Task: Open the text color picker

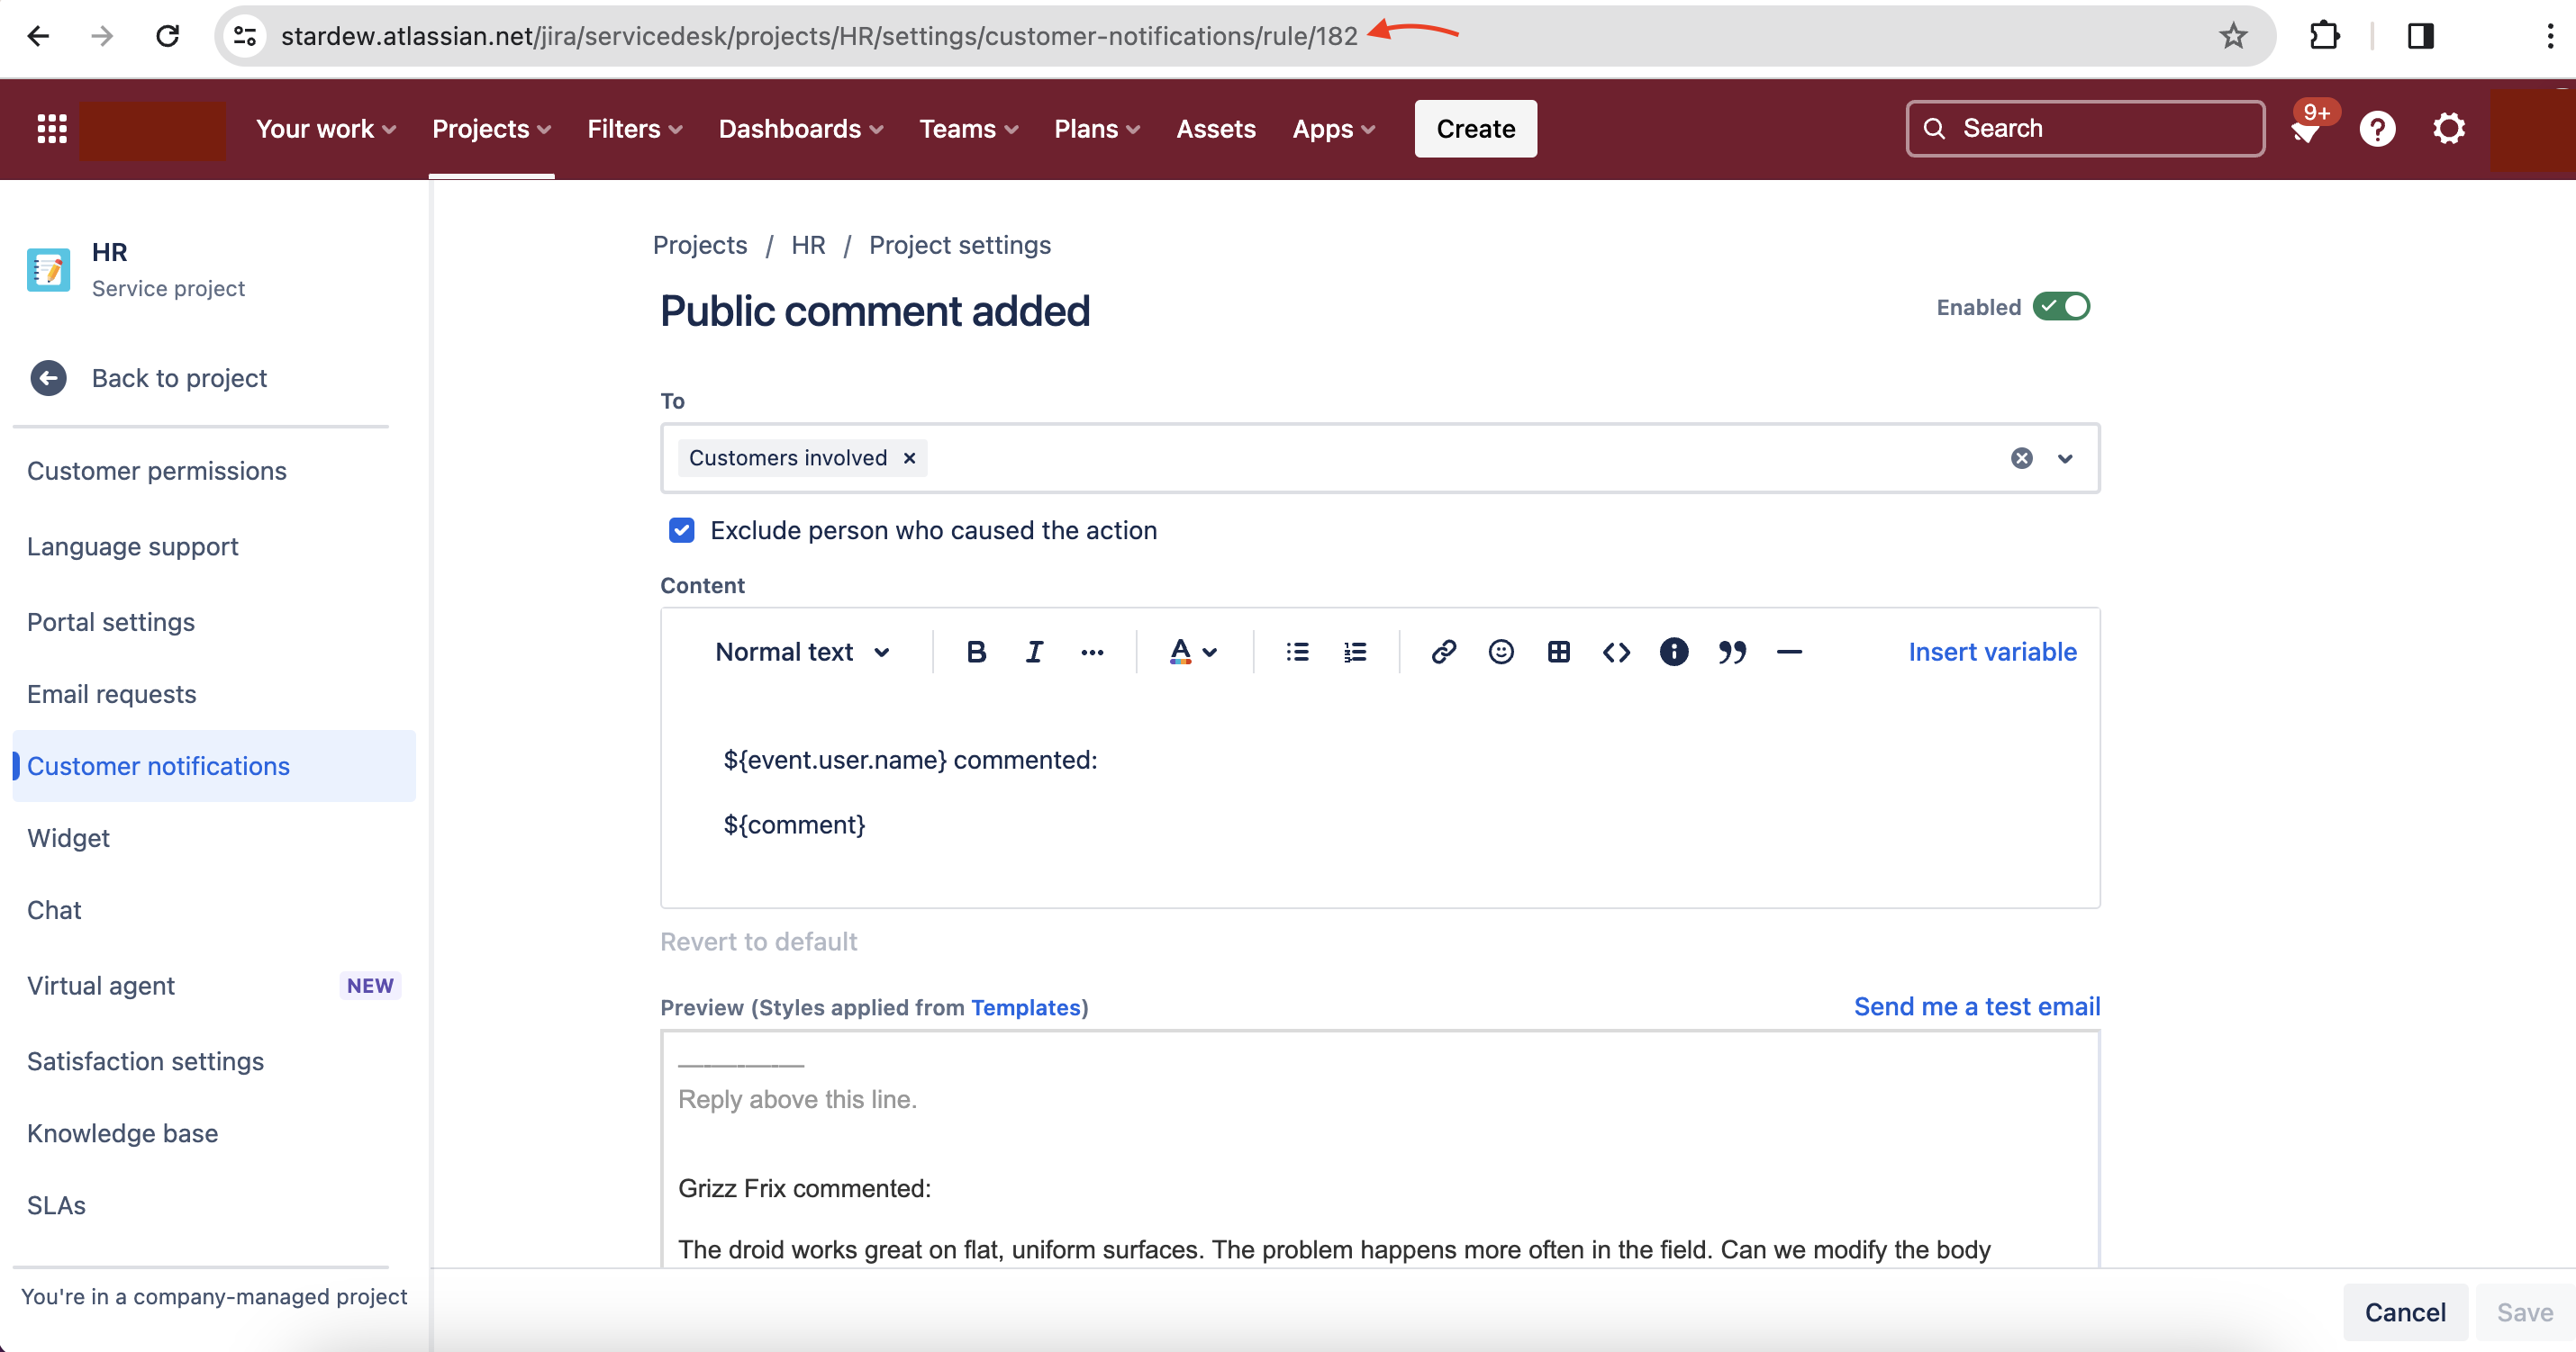Action: tap(1192, 653)
